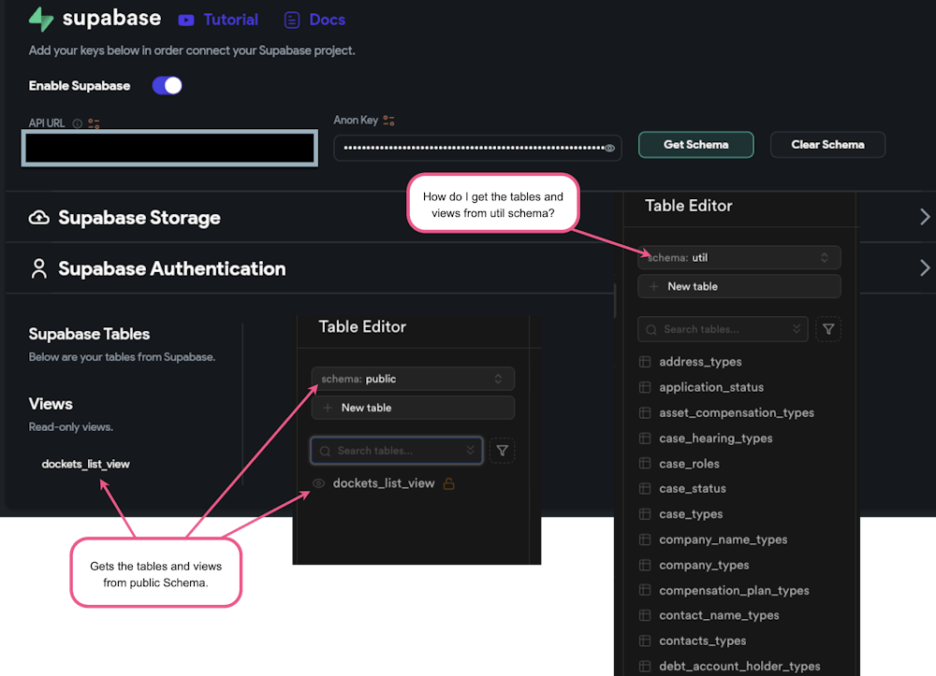Click the Supabase Storage cloud icon
Viewport: 936px width, 676px height.
[38, 217]
